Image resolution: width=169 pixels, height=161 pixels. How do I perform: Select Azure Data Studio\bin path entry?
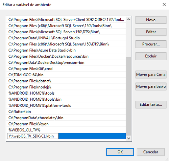pyautogui.click(x=66, y=50)
